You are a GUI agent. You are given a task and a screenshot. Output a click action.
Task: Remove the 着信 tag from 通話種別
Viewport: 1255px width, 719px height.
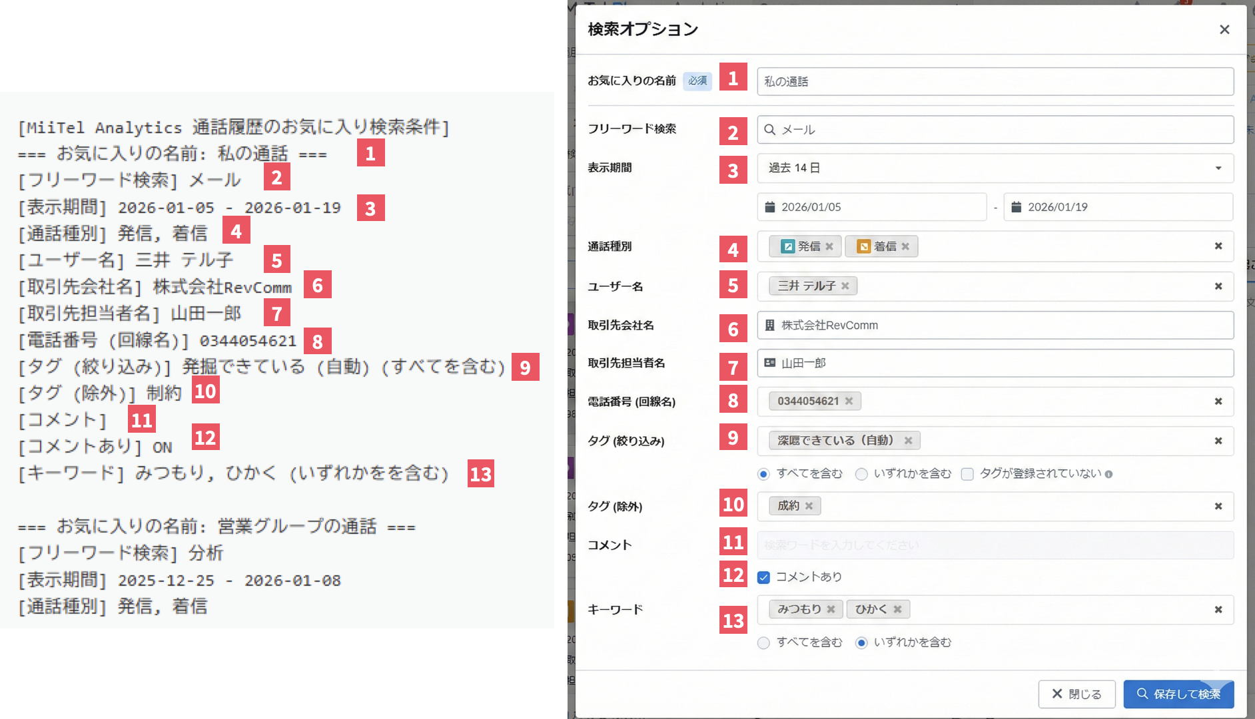[905, 246]
